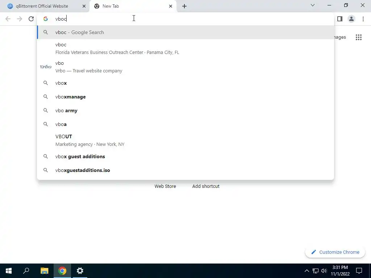
Task: Choose vboc Florida Veterans Business Outreach suggestion
Action: coord(186,49)
